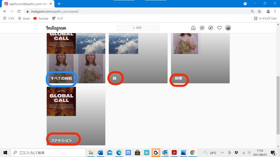The height and width of the screenshot is (157, 280).
Task: Bookmark this page with star icon
Action: [259, 12]
